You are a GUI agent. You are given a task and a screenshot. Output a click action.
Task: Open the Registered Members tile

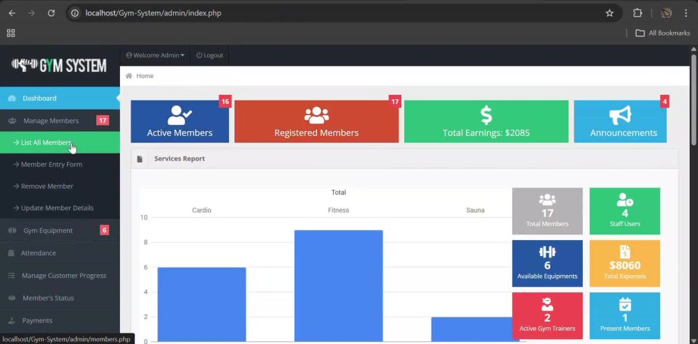tap(316, 121)
